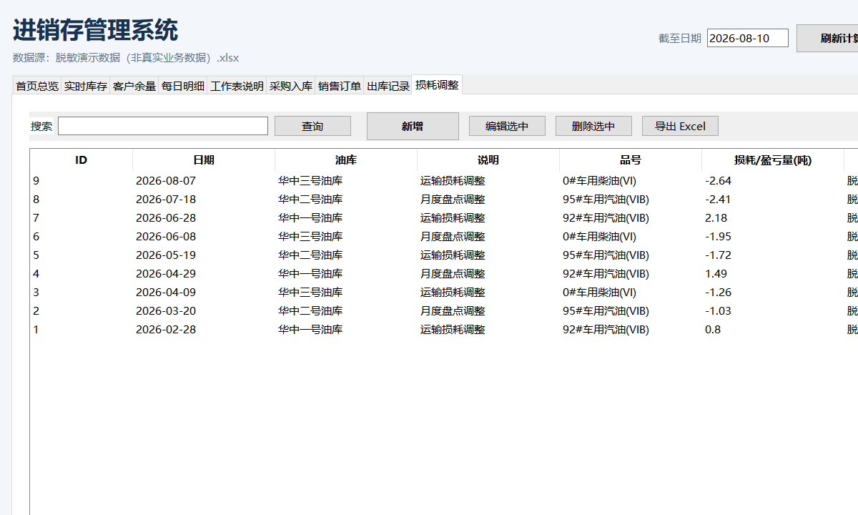Click 运输损耗调整 in the 2026-05-19 row
This screenshot has height=515, width=858.
pyautogui.click(x=453, y=255)
